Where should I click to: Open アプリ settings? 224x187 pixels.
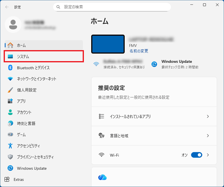click(x=44, y=101)
